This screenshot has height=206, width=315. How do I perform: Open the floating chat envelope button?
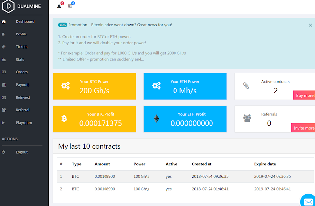point(308,201)
